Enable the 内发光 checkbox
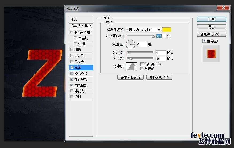 click(72, 61)
